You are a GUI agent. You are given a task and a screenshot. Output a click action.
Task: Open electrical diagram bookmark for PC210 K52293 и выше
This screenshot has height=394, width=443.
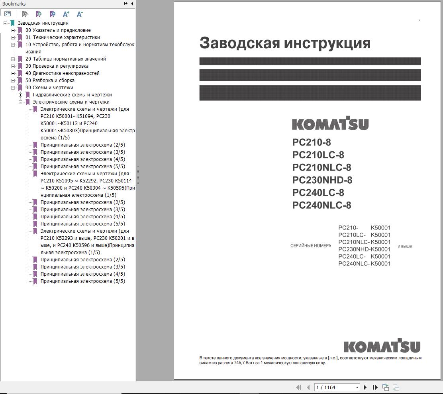click(87, 242)
